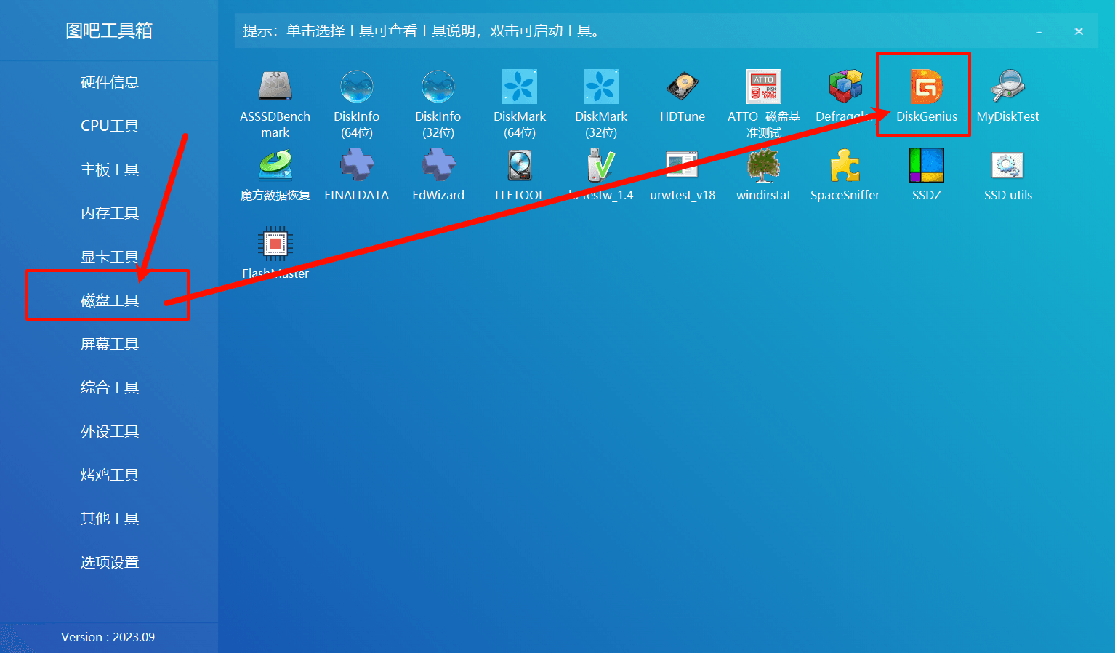Click the ATTO 磁盘基准测试 icon
The width and height of the screenshot is (1115, 653).
point(763,87)
